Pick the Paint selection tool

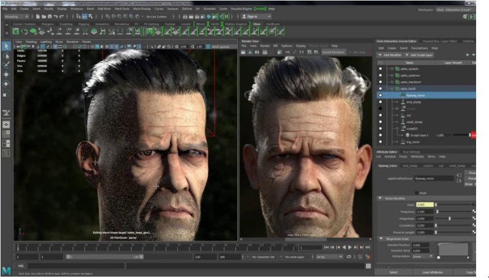pos(6,65)
